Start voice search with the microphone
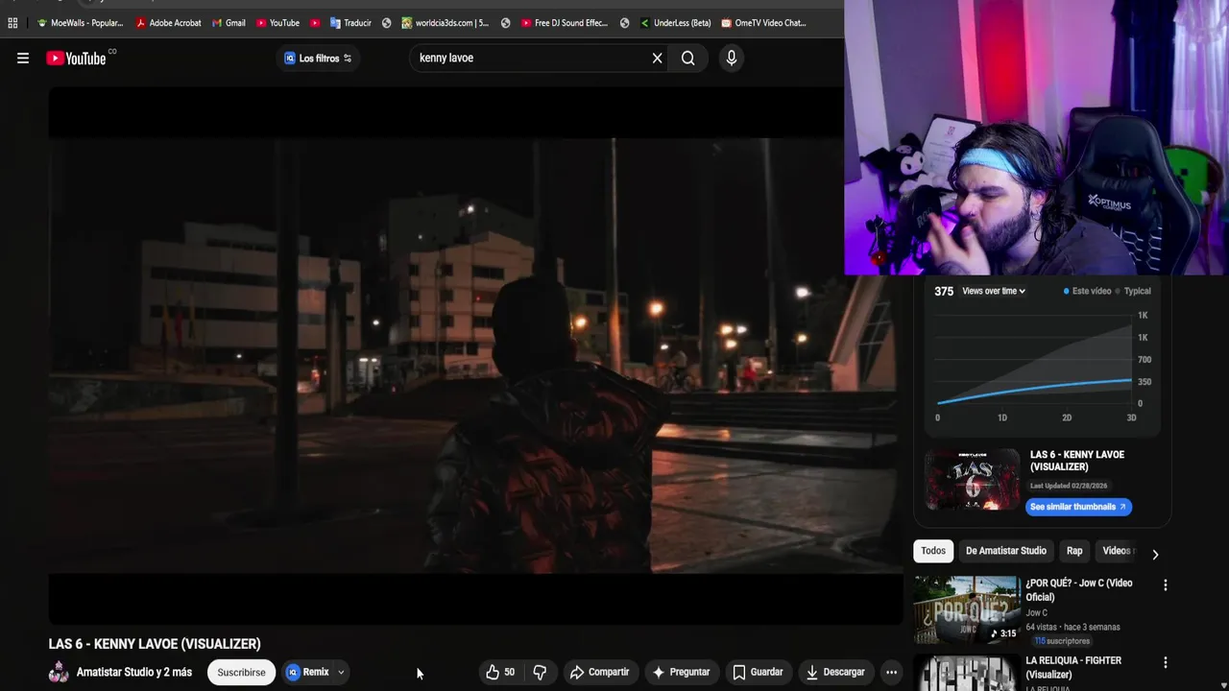The height and width of the screenshot is (691, 1229). coord(732,59)
